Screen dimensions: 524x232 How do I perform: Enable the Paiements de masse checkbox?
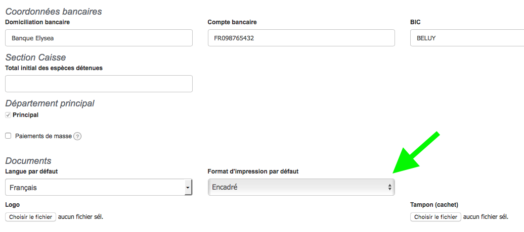(8, 136)
